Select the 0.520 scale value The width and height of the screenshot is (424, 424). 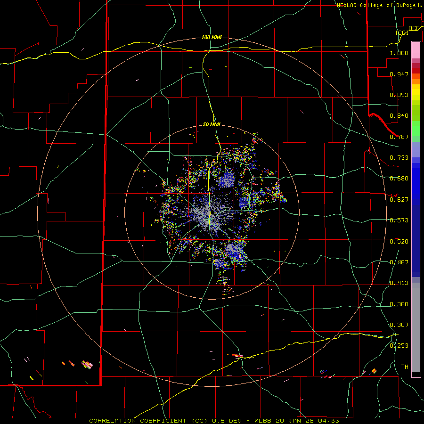[399, 242]
